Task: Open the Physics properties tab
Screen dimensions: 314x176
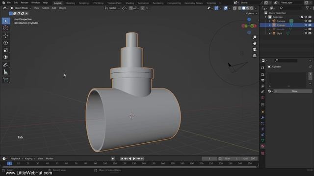Action: [x=263, y=129]
